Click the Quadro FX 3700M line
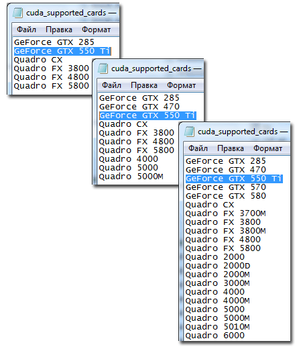The height and width of the screenshot is (347, 299). point(226,213)
